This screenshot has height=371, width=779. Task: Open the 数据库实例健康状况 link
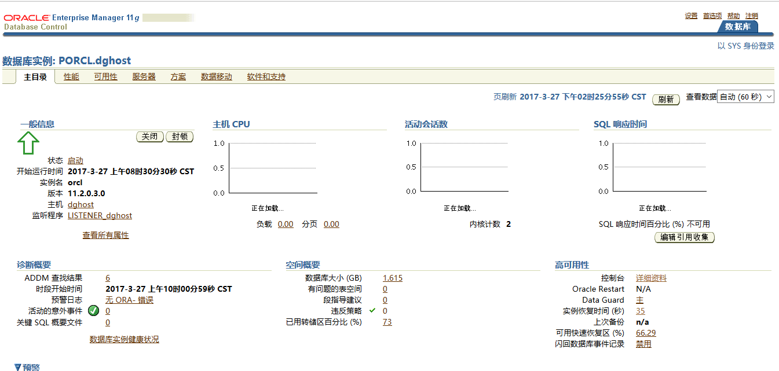point(124,339)
